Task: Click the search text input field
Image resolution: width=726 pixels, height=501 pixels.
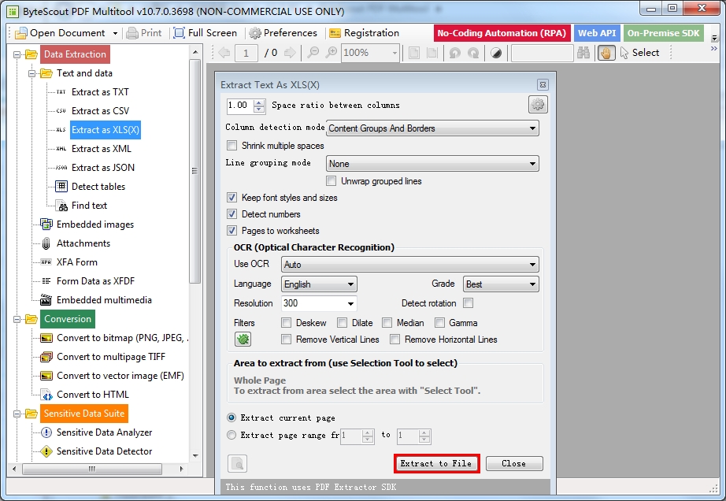Action: click(543, 53)
